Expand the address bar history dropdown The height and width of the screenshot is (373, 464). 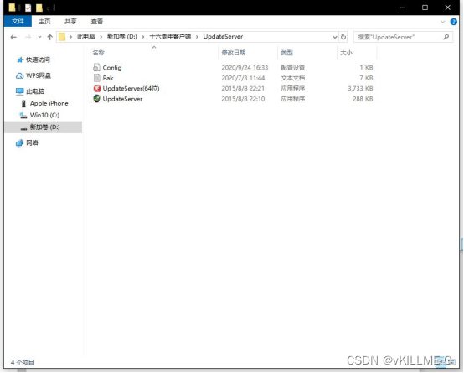[x=335, y=37]
